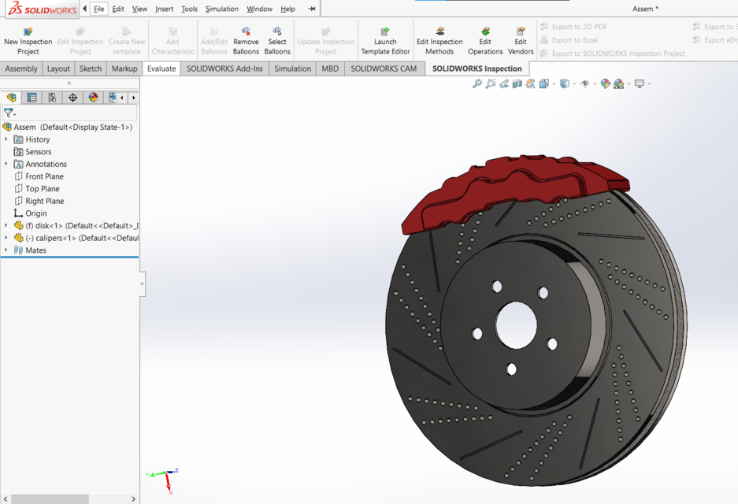Viewport: 738px width, 504px height.
Task: Open the DisplayManager tab in the left panel
Action: point(93,98)
